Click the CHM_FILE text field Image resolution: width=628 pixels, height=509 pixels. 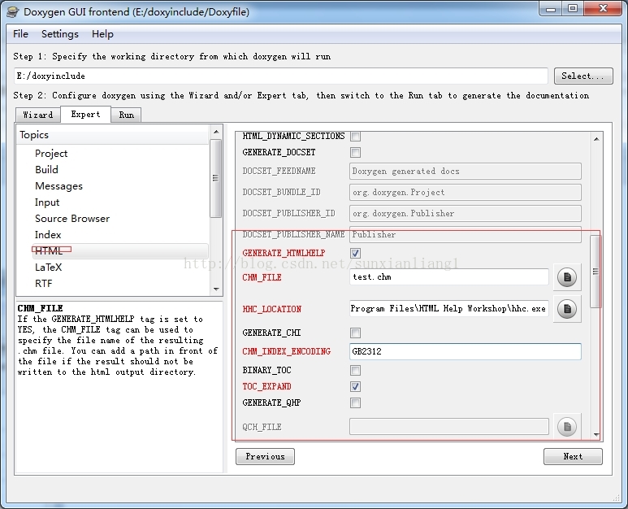click(449, 277)
